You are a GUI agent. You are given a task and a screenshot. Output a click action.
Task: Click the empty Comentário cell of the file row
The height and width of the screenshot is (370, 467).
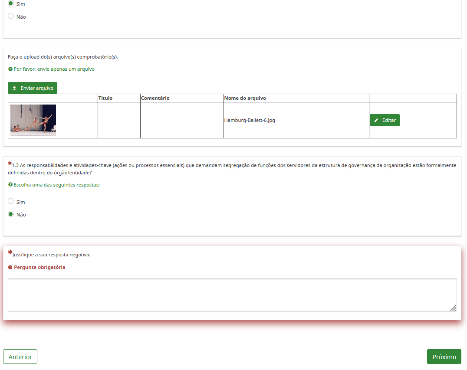point(182,120)
